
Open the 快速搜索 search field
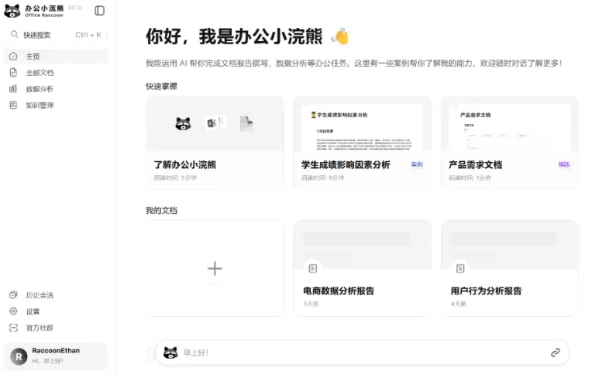pyautogui.click(x=54, y=35)
